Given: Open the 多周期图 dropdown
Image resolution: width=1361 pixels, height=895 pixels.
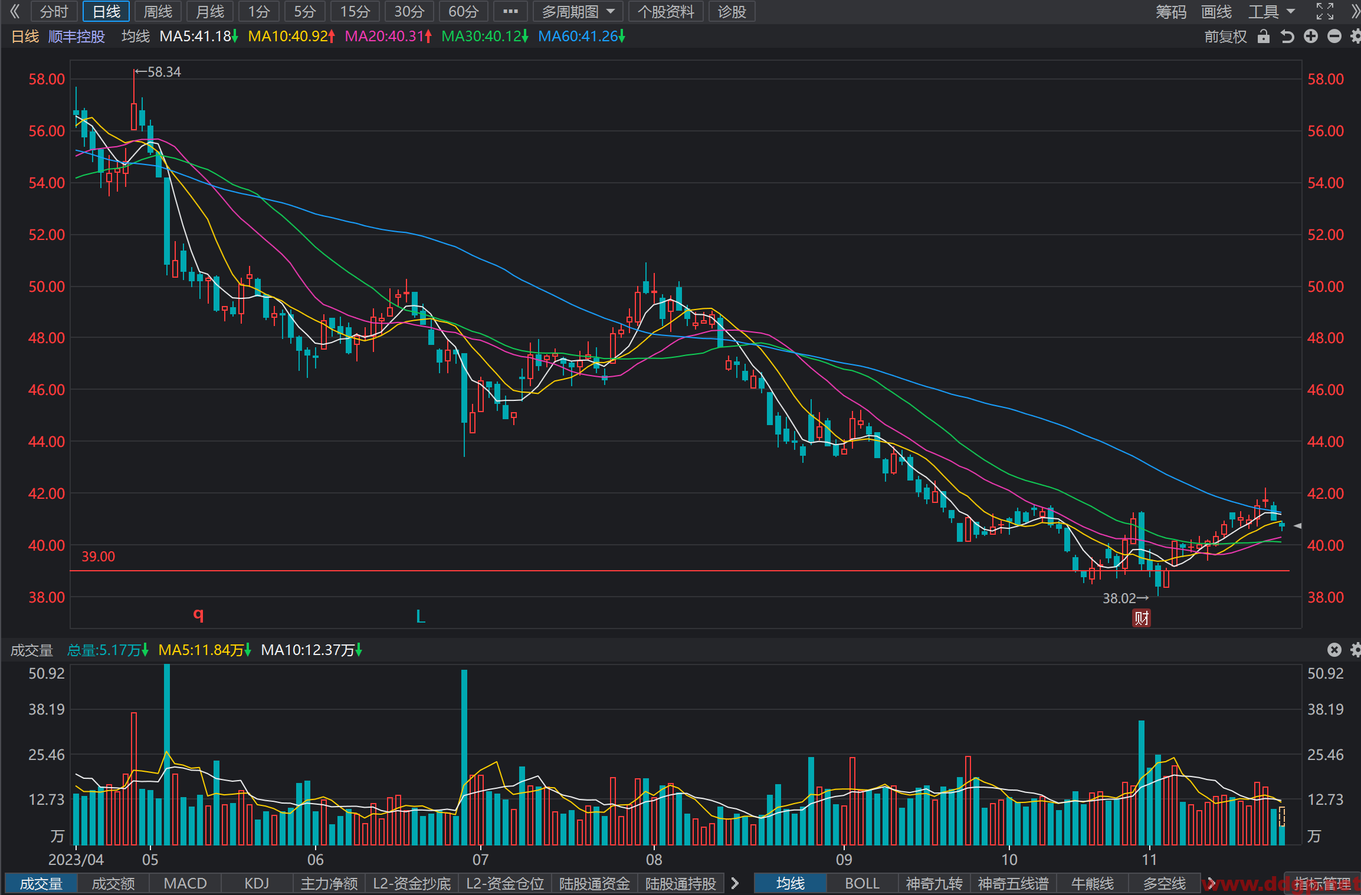Looking at the screenshot, I should 578,11.
